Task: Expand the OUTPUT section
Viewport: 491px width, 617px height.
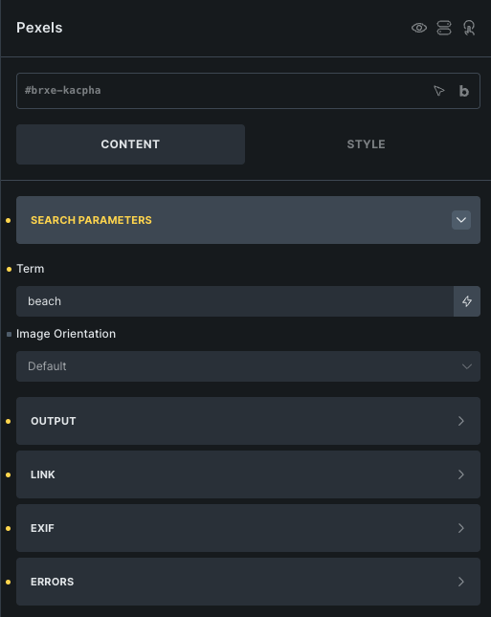Action: click(x=248, y=421)
